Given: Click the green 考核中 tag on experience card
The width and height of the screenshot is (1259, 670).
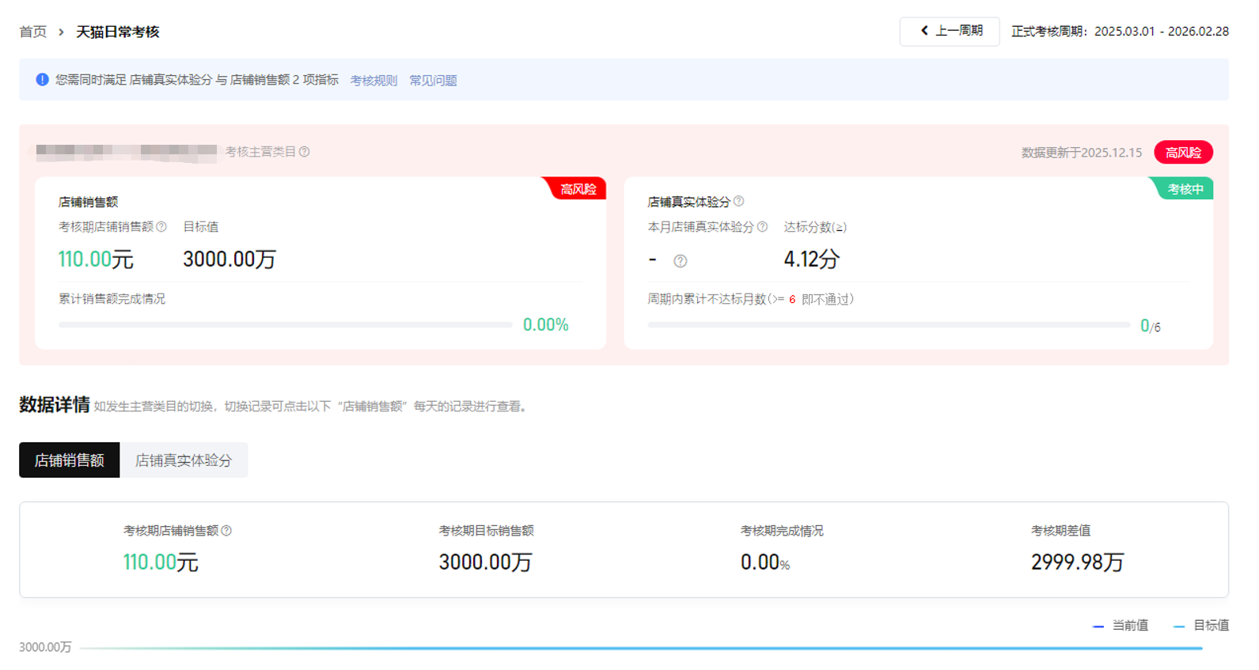Looking at the screenshot, I should (x=1185, y=189).
